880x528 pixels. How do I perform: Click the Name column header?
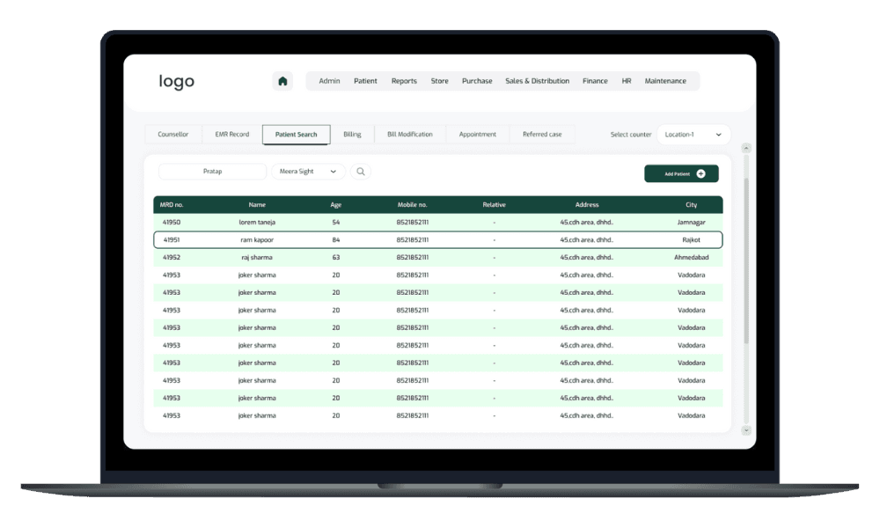point(257,205)
